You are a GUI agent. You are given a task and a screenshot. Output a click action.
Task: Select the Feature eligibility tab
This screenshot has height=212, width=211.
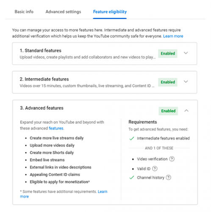click(x=110, y=12)
